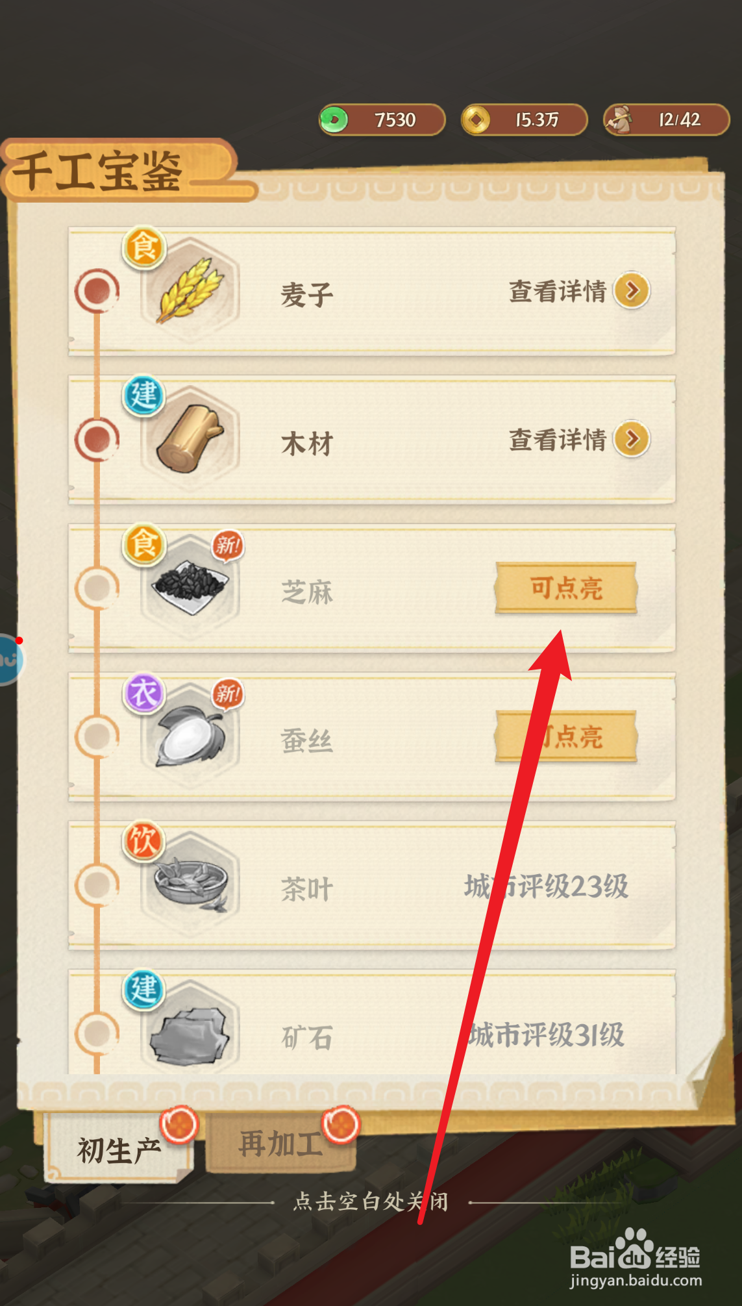Viewport: 742px width, 1306px height.
Task: Select the tea leaves (茶叶) bowl icon
Action: point(190,884)
